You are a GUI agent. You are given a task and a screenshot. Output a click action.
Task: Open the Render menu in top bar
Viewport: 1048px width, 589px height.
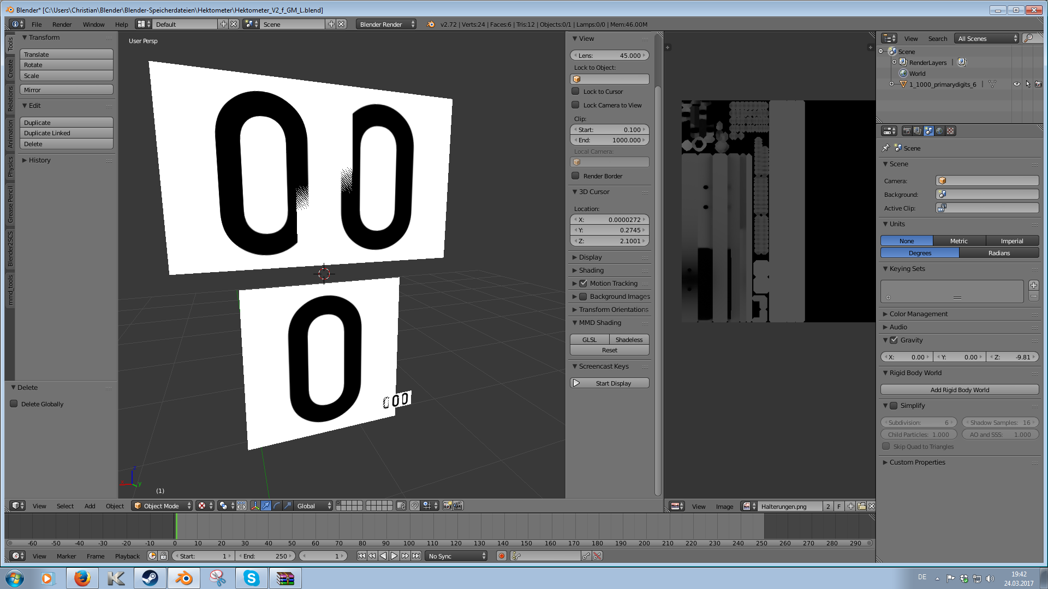tap(62, 25)
